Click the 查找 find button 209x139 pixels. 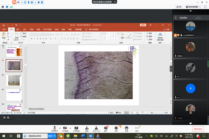point(149,33)
